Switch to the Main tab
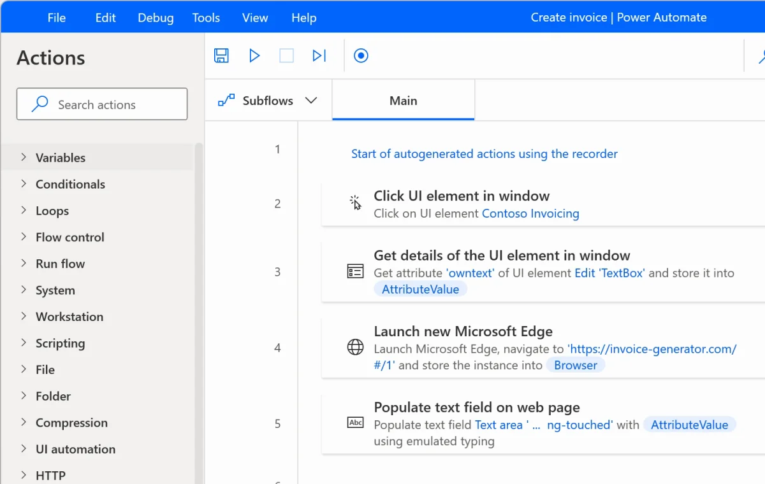The height and width of the screenshot is (484, 765). [x=404, y=101]
